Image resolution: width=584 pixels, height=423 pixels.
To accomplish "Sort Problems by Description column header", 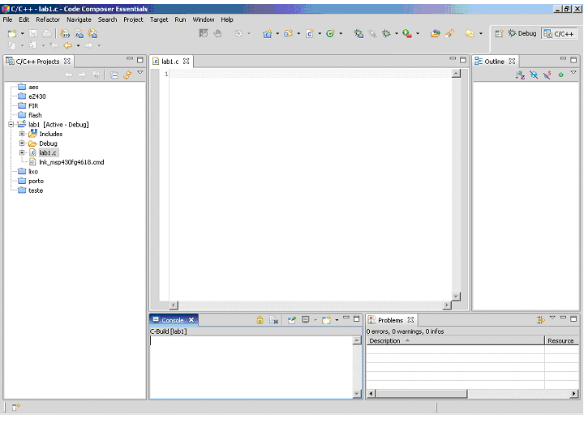I will [455, 341].
